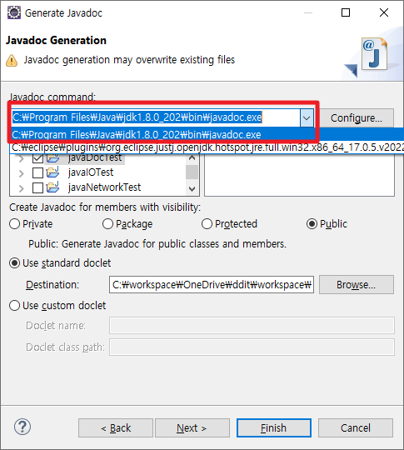Click the project list scroll down arrow
Viewport: 404px width, 450px height.
point(192,189)
